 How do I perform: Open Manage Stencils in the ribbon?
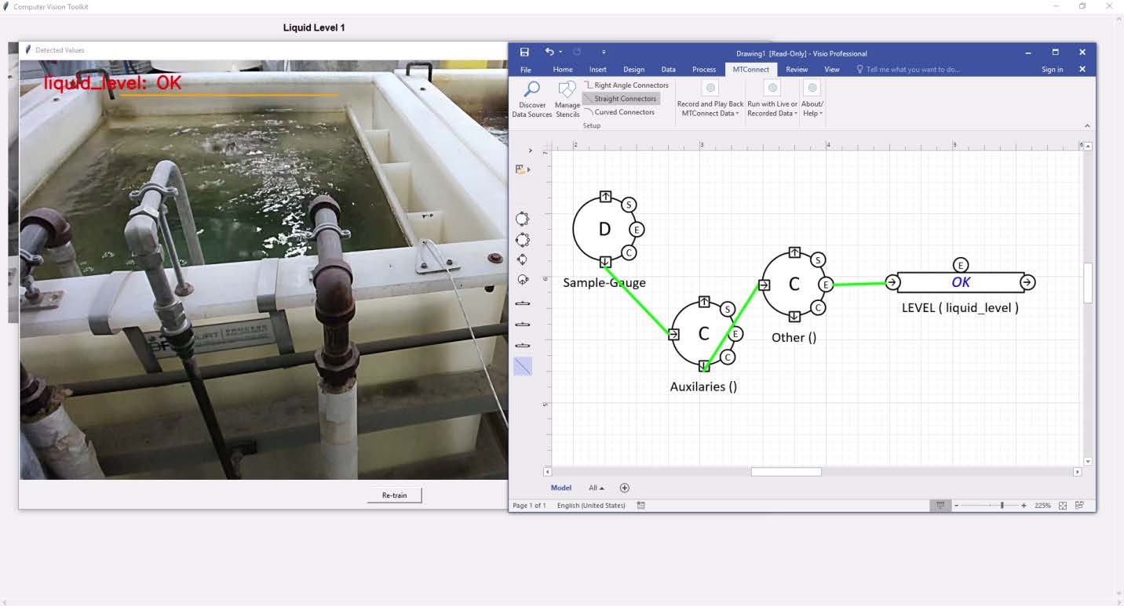coord(567,90)
